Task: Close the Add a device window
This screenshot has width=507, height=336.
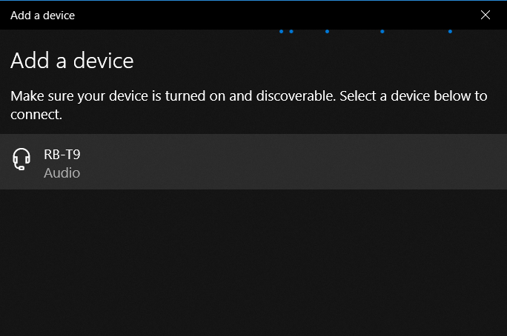Action: pyautogui.click(x=486, y=15)
